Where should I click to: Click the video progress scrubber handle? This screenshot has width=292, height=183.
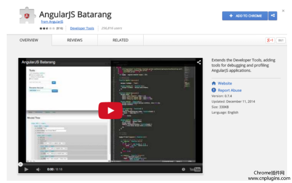21,164
